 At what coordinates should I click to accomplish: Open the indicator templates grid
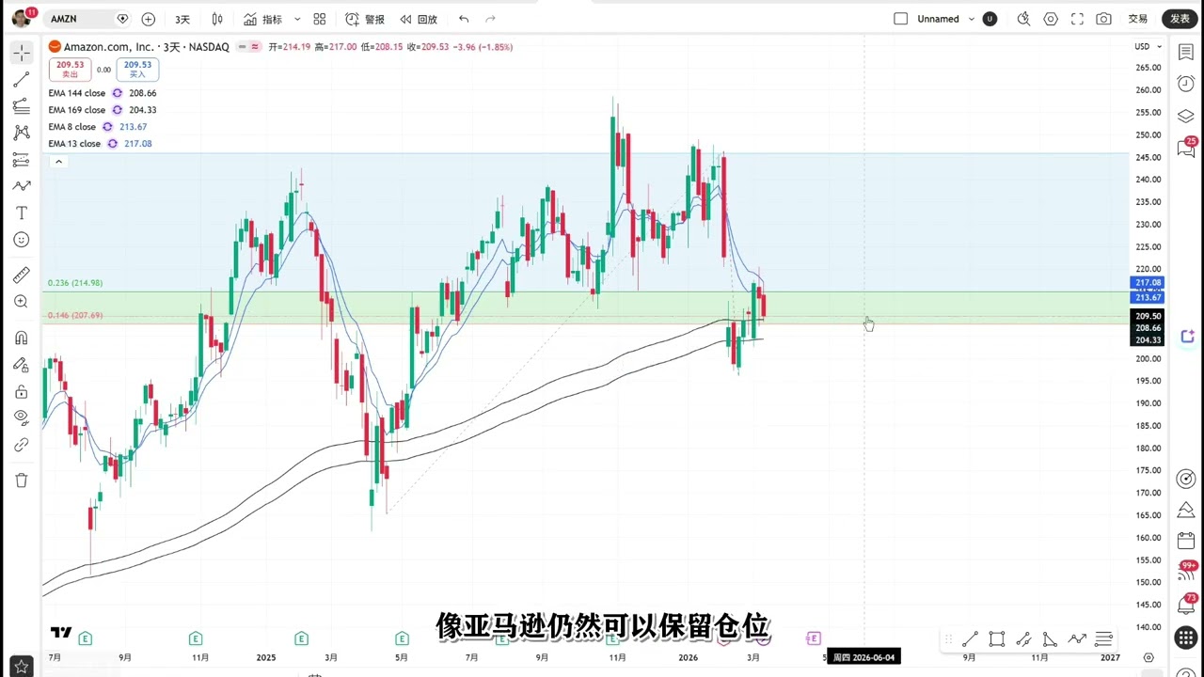(x=319, y=19)
